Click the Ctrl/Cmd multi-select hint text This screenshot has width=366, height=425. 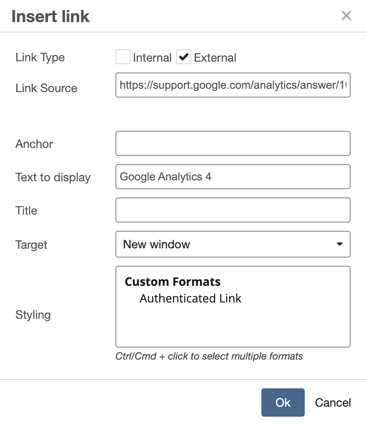click(209, 356)
